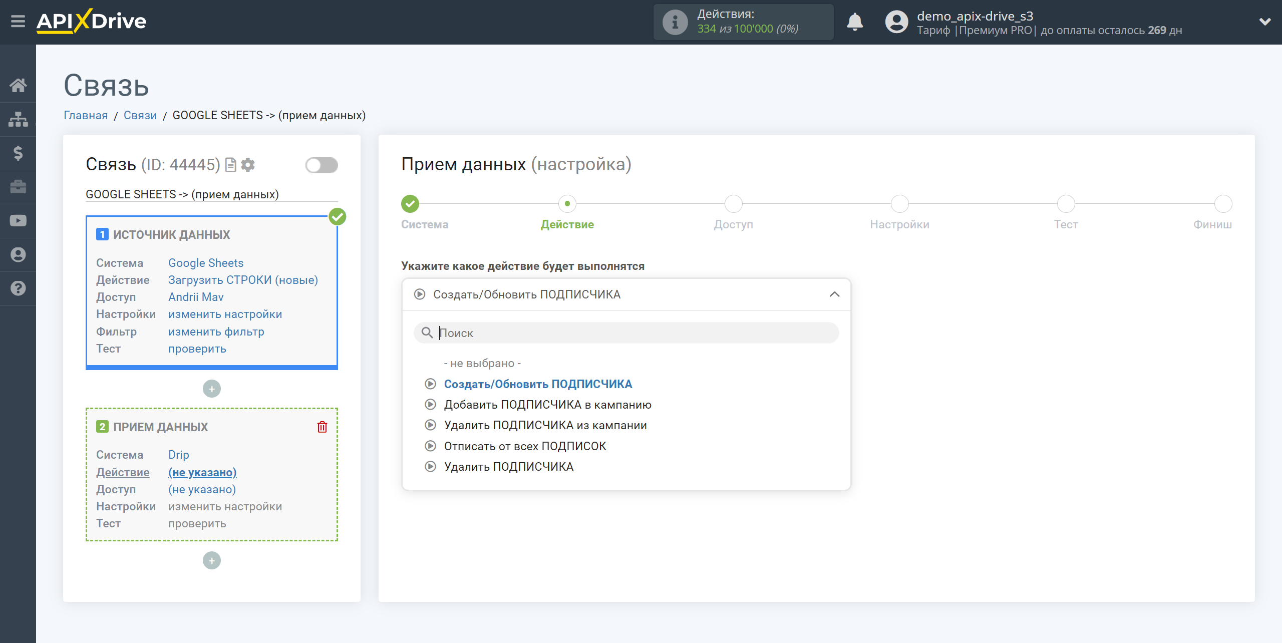
Task: Open the actions info icon
Action: [675, 22]
